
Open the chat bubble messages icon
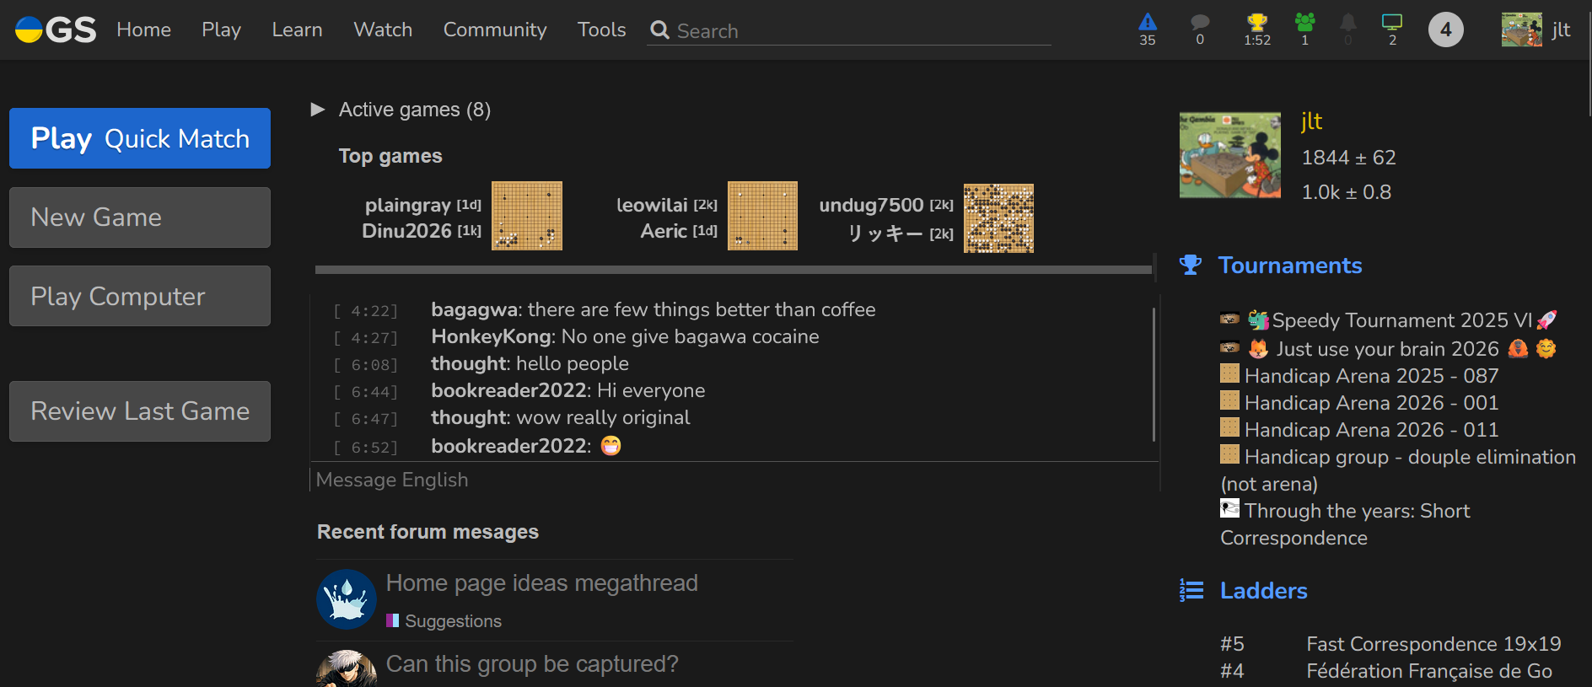point(1200,23)
